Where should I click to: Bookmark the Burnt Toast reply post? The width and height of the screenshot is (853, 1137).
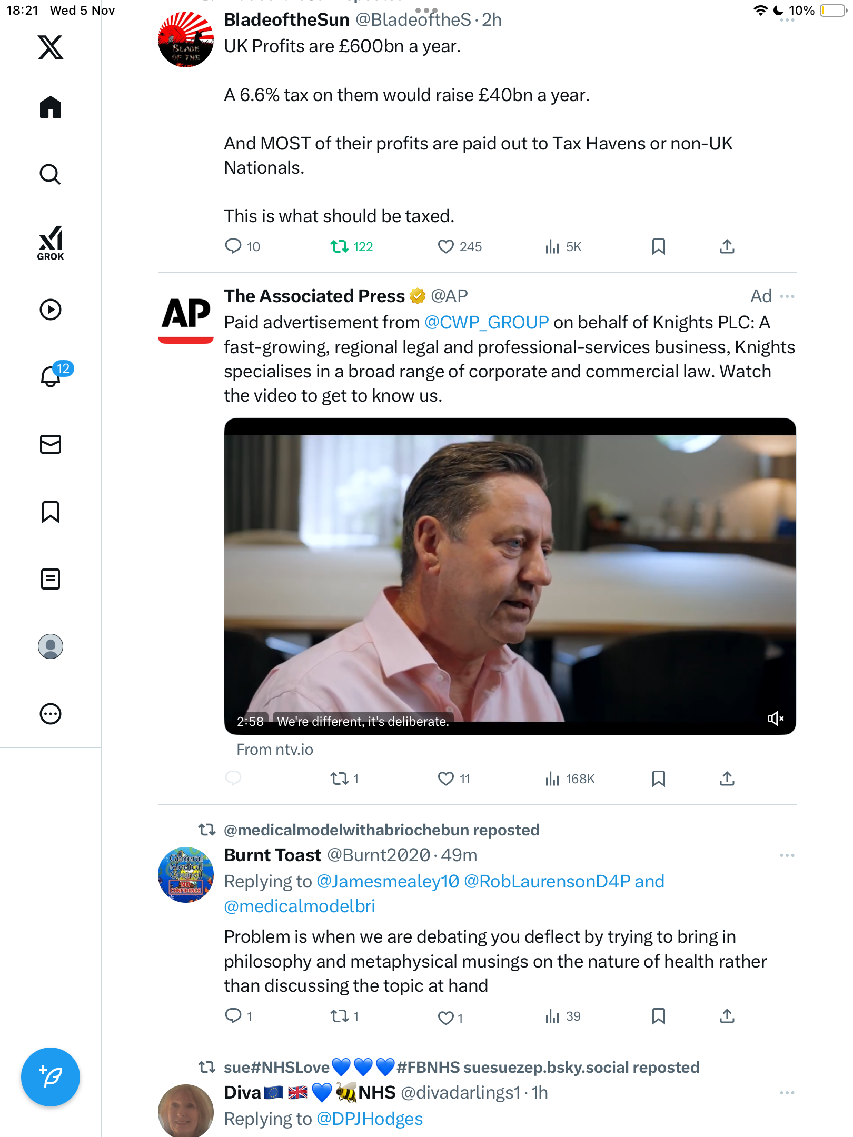[x=658, y=1016]
